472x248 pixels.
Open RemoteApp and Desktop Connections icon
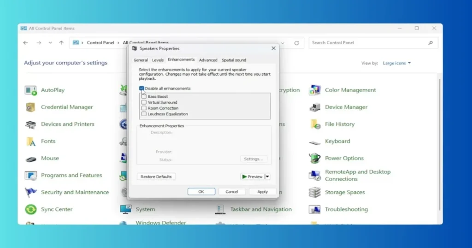314,175
